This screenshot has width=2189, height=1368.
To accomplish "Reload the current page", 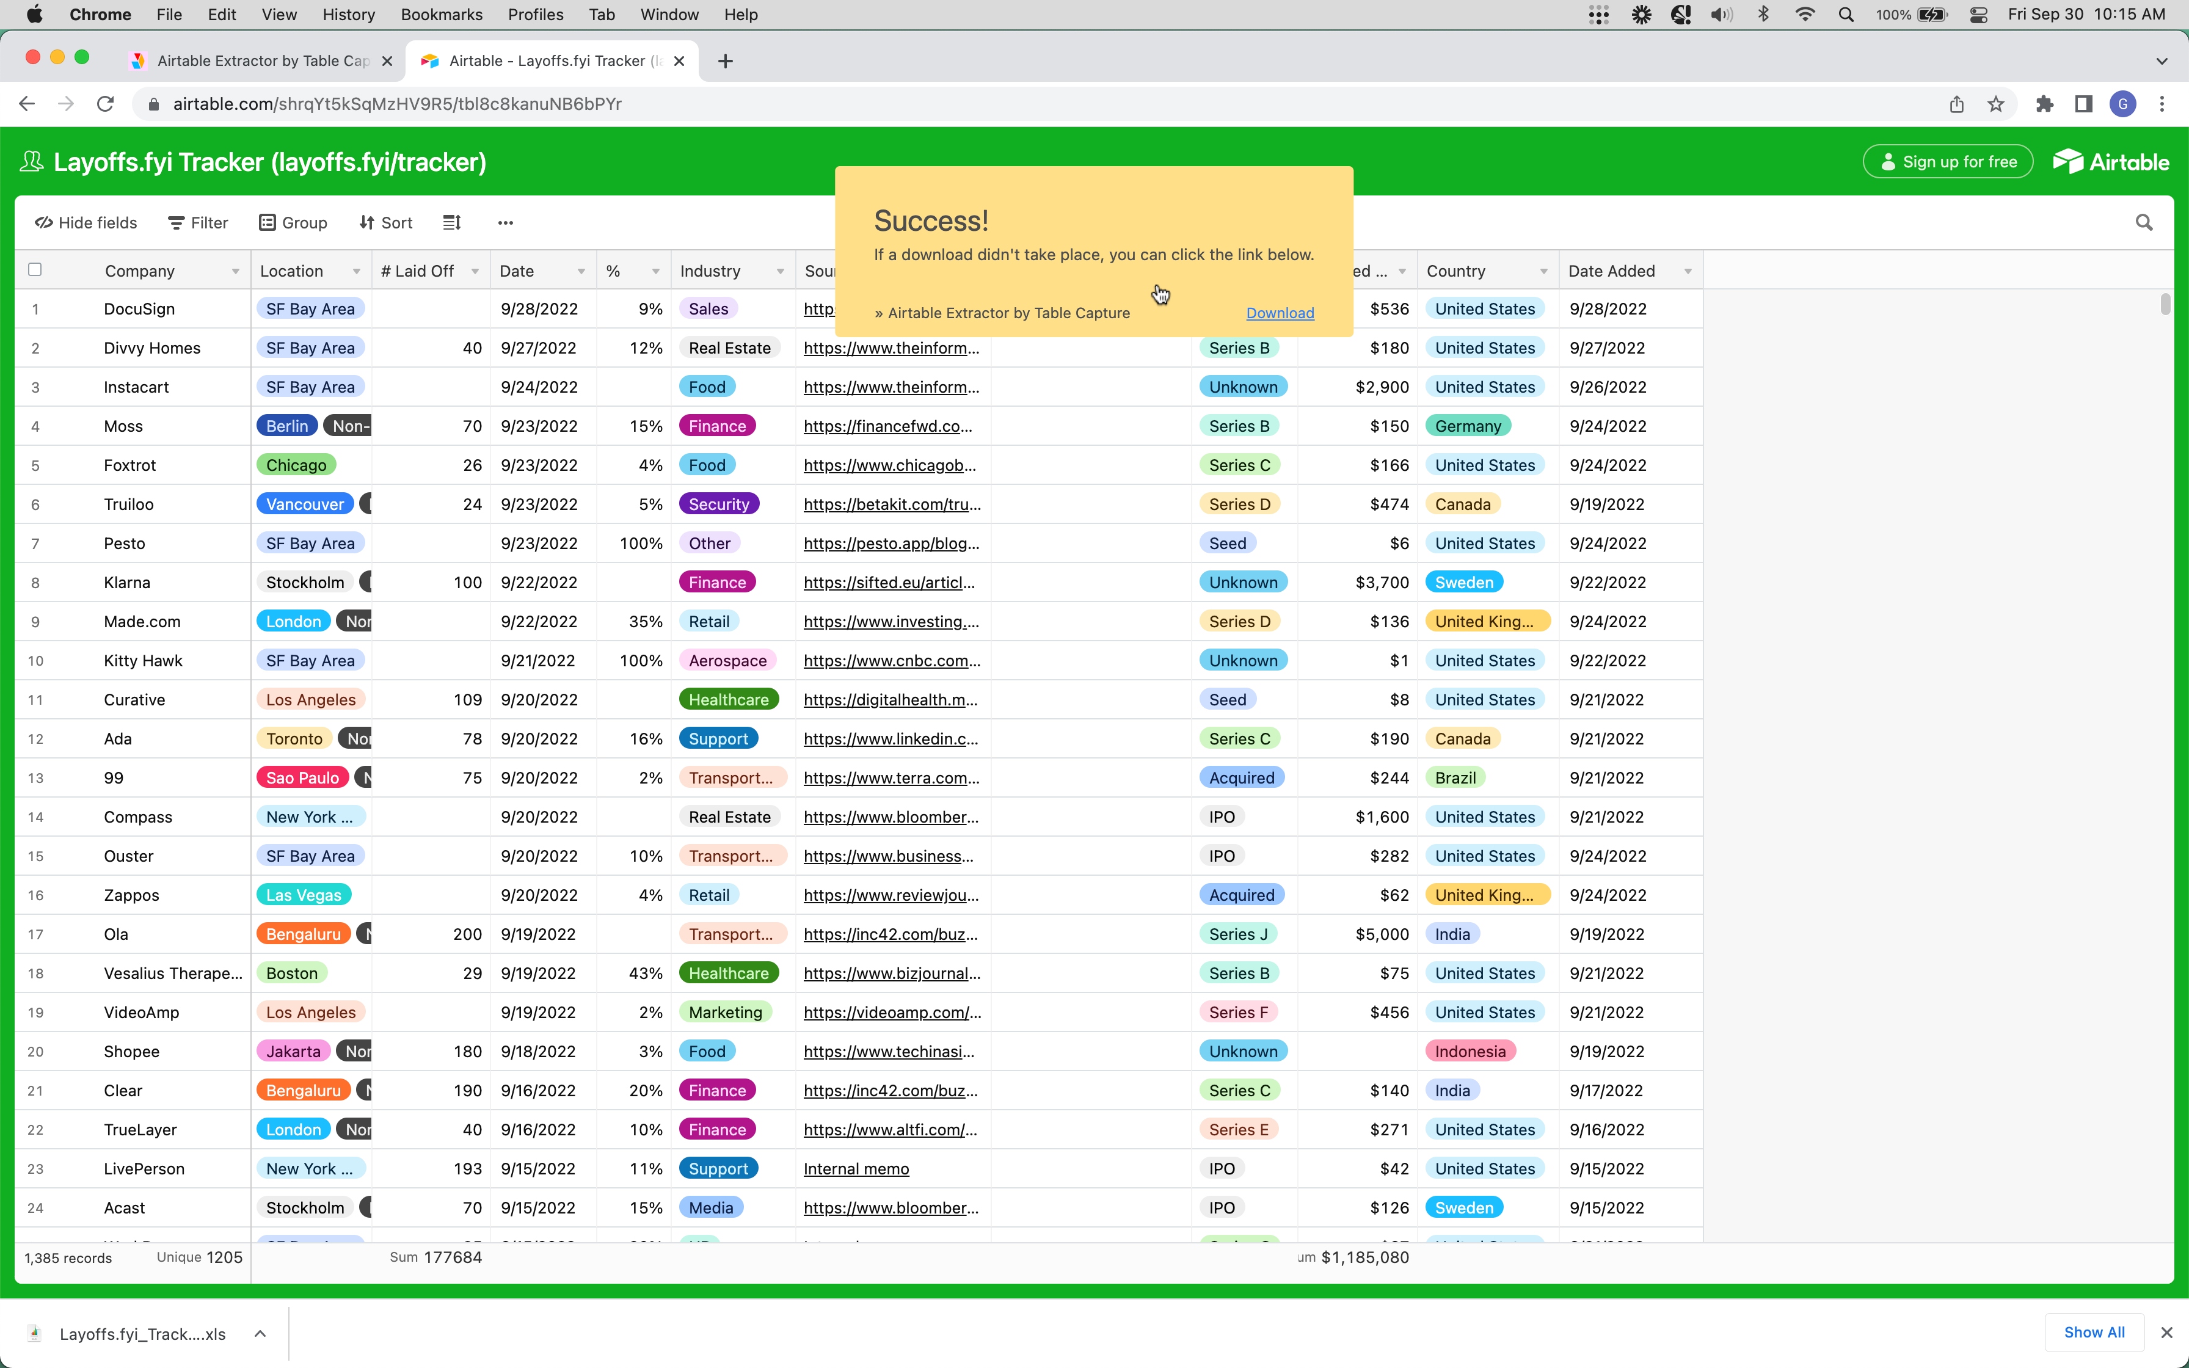I will point(106,104).
